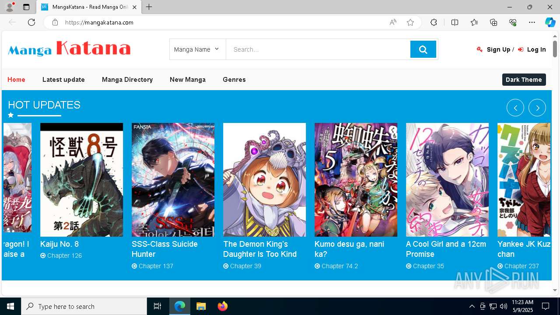This screenshot has width=560, height=315.
Task: Open the Favorites list icon
Action: pyautogui.click(x=474, y=22)
